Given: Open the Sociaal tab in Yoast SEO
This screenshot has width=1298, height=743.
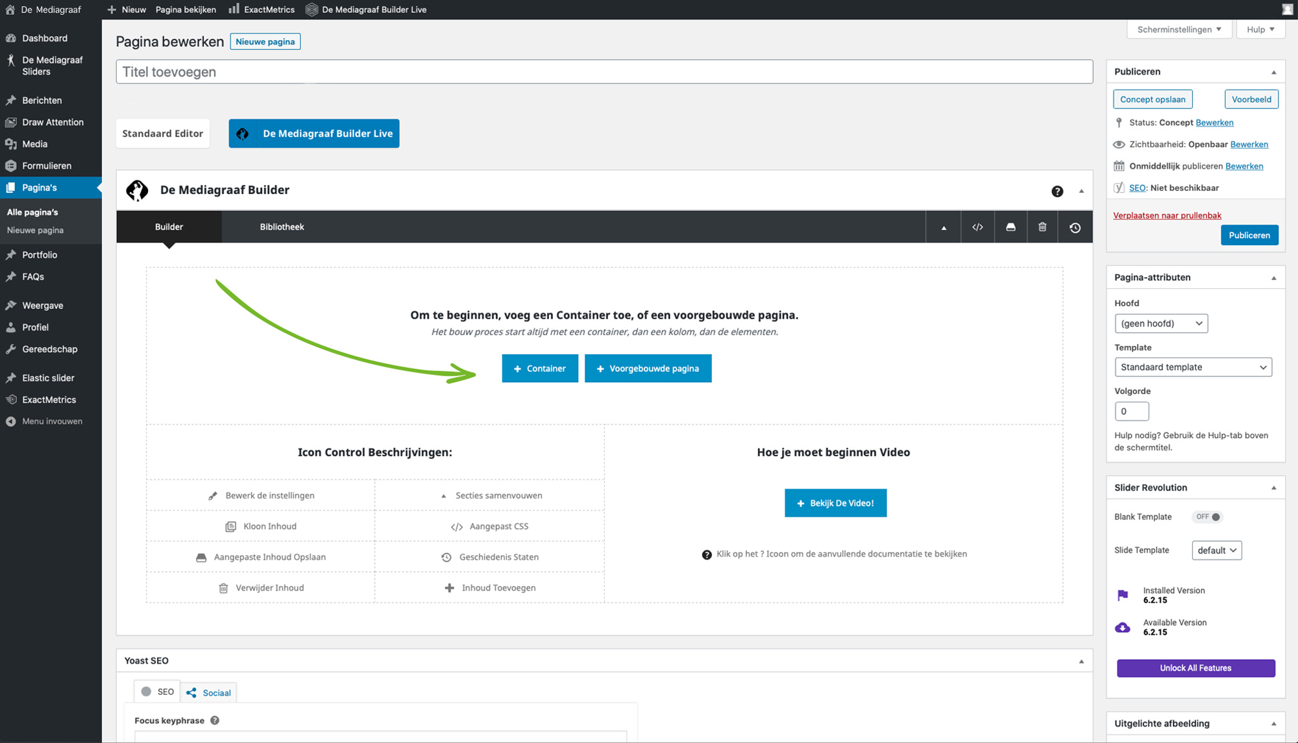Looking at the screenshot, I should click(x=209, y=692).
